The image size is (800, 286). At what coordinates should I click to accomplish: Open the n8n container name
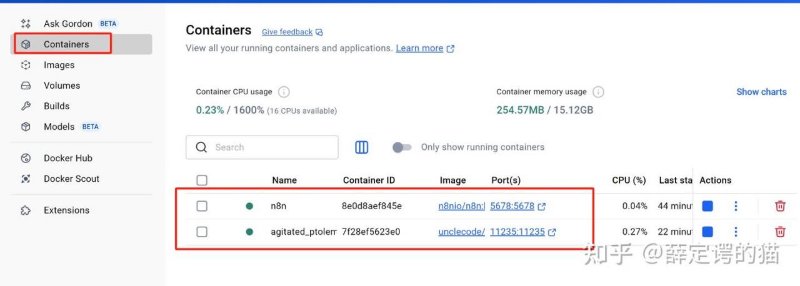[278, 206]
